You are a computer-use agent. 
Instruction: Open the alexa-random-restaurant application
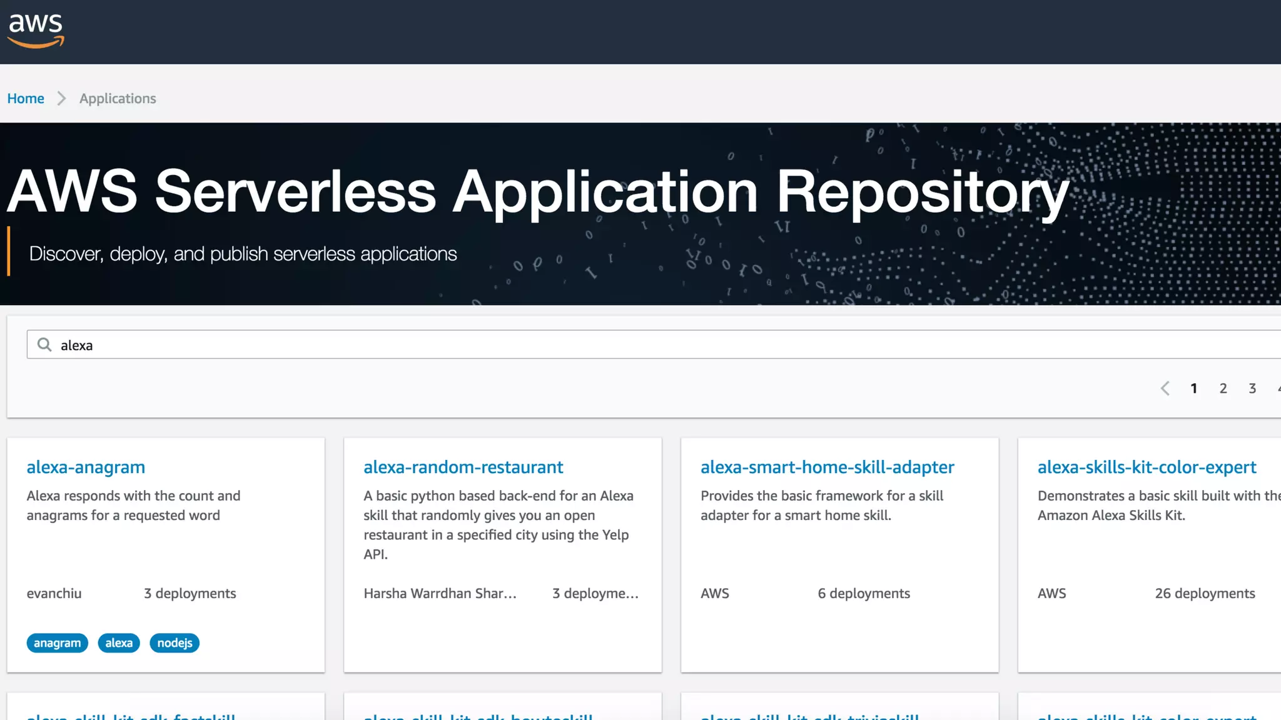click(x=463, y=467)
